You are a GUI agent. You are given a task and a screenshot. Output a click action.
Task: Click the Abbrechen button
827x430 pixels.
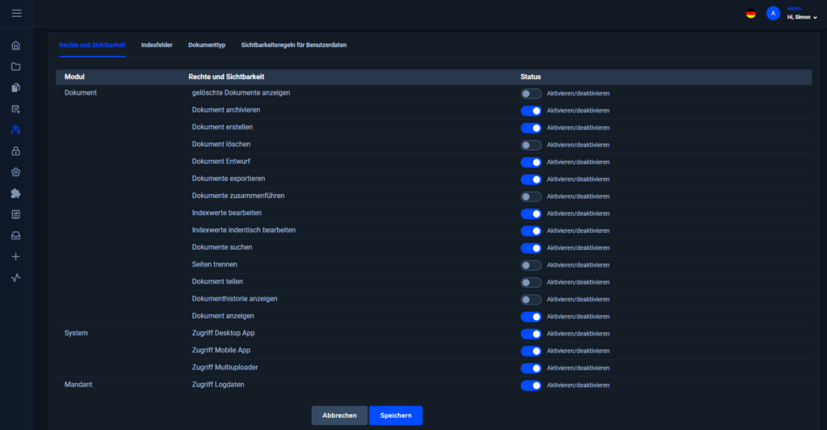[339, 415]
